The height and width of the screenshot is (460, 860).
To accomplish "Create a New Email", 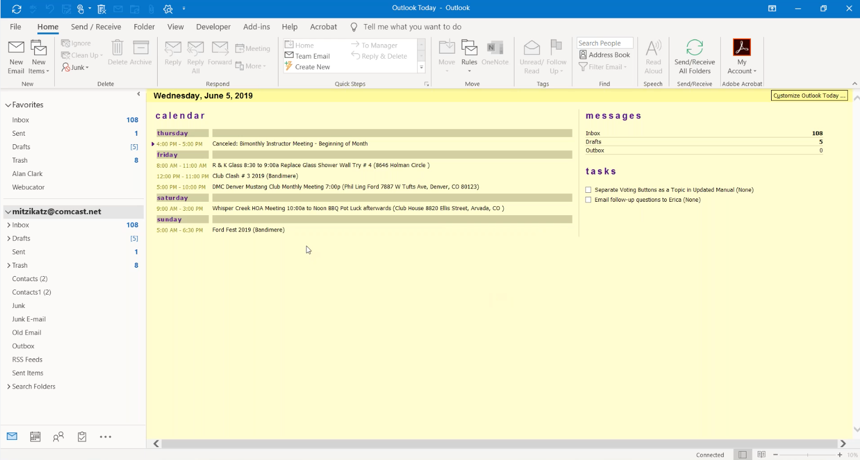I will tap(16, 56).
